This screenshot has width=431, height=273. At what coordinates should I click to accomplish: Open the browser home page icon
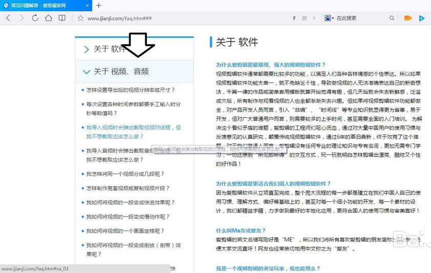point(49,18)
